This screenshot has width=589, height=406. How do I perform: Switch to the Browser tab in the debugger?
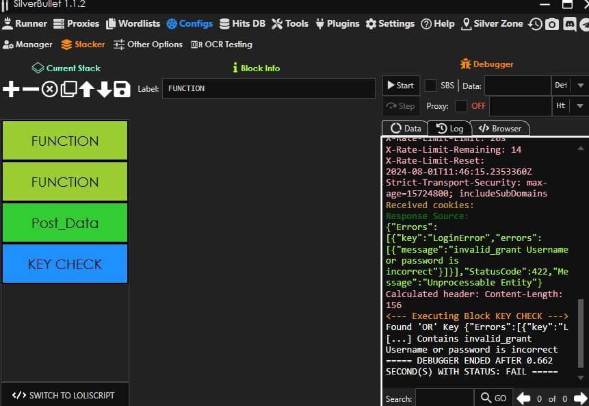click(x=499, y=128)
